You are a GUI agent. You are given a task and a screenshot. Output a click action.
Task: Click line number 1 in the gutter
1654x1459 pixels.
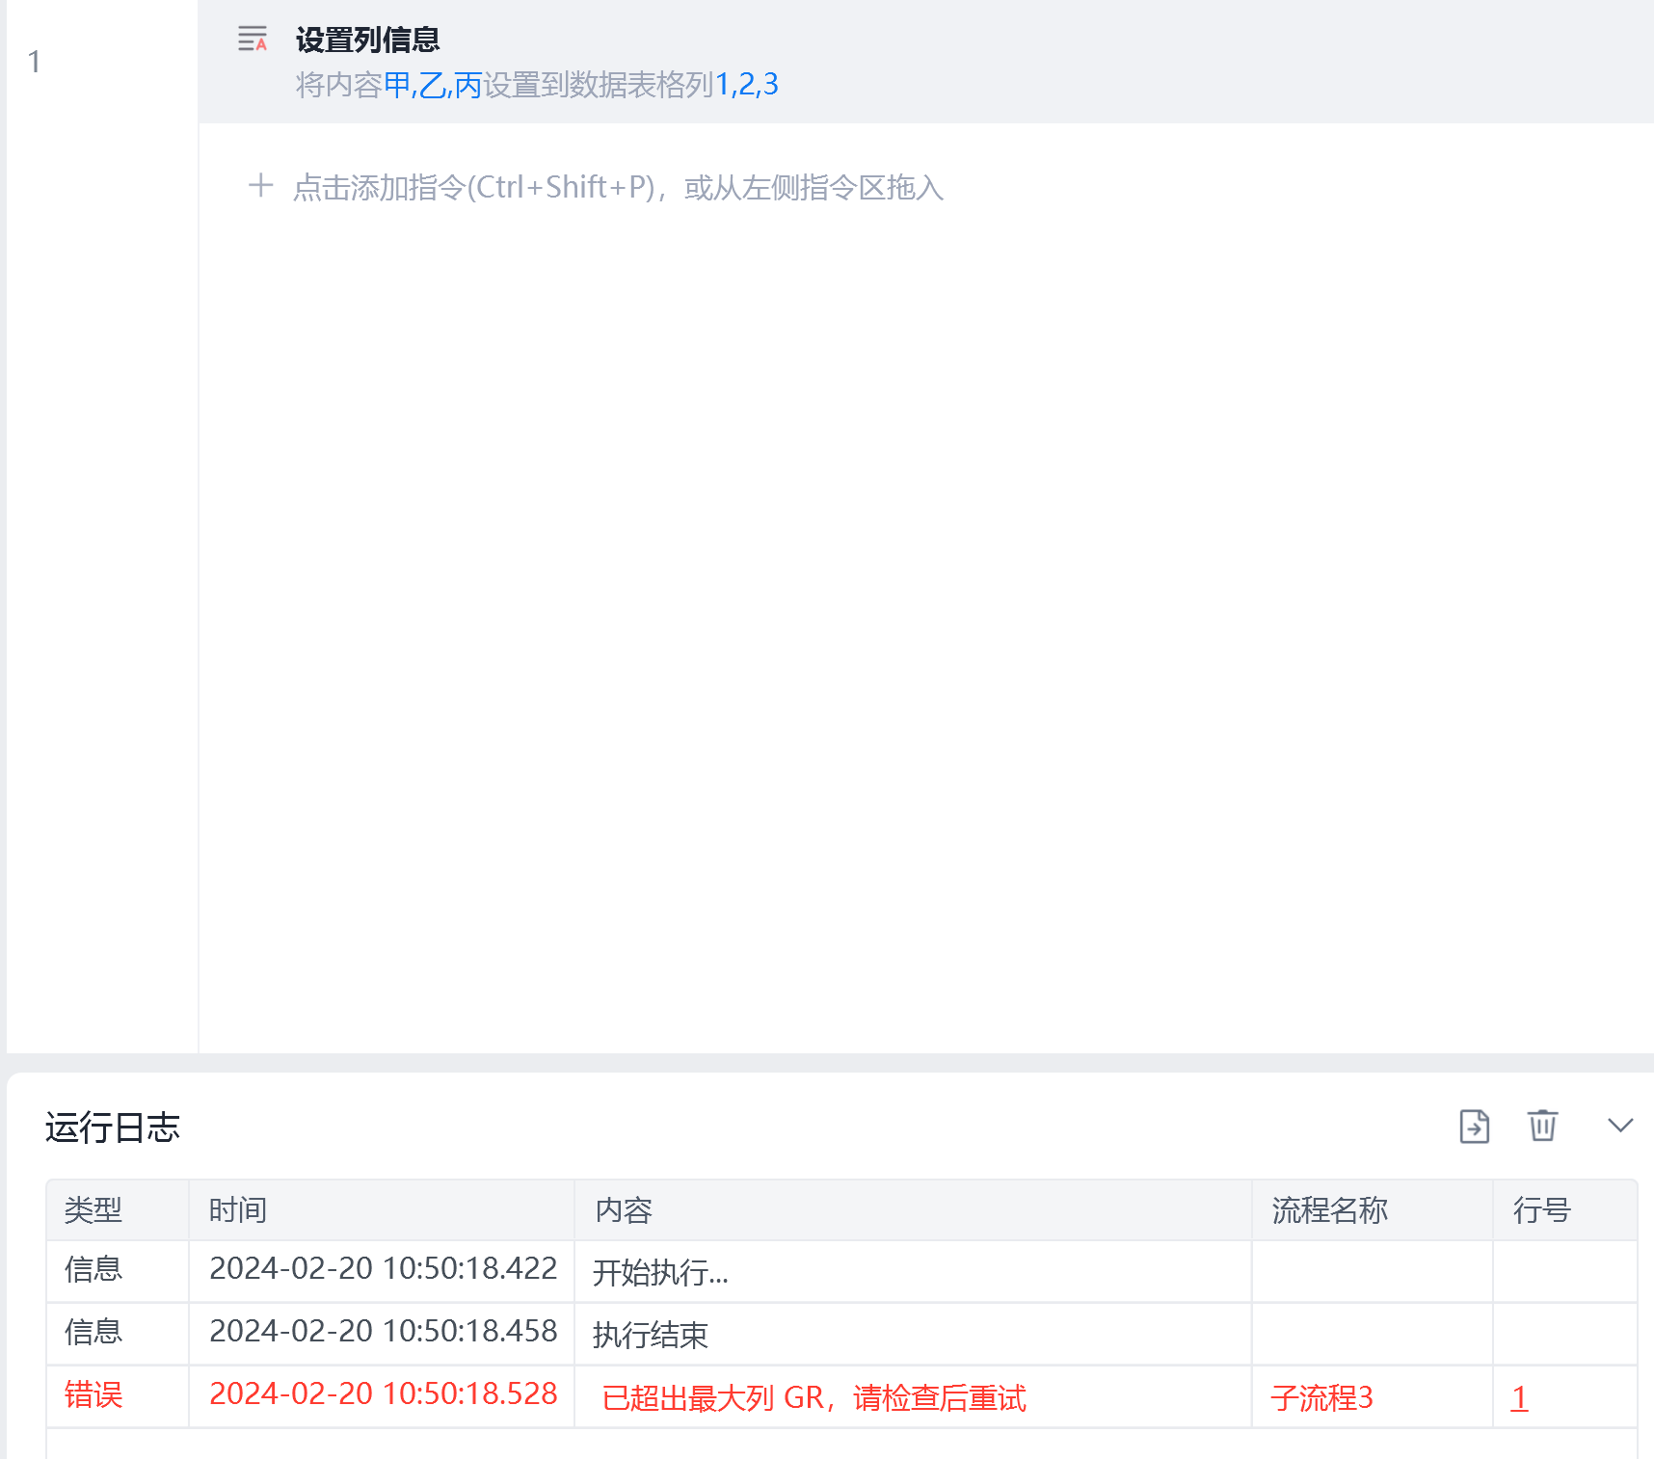35,62
